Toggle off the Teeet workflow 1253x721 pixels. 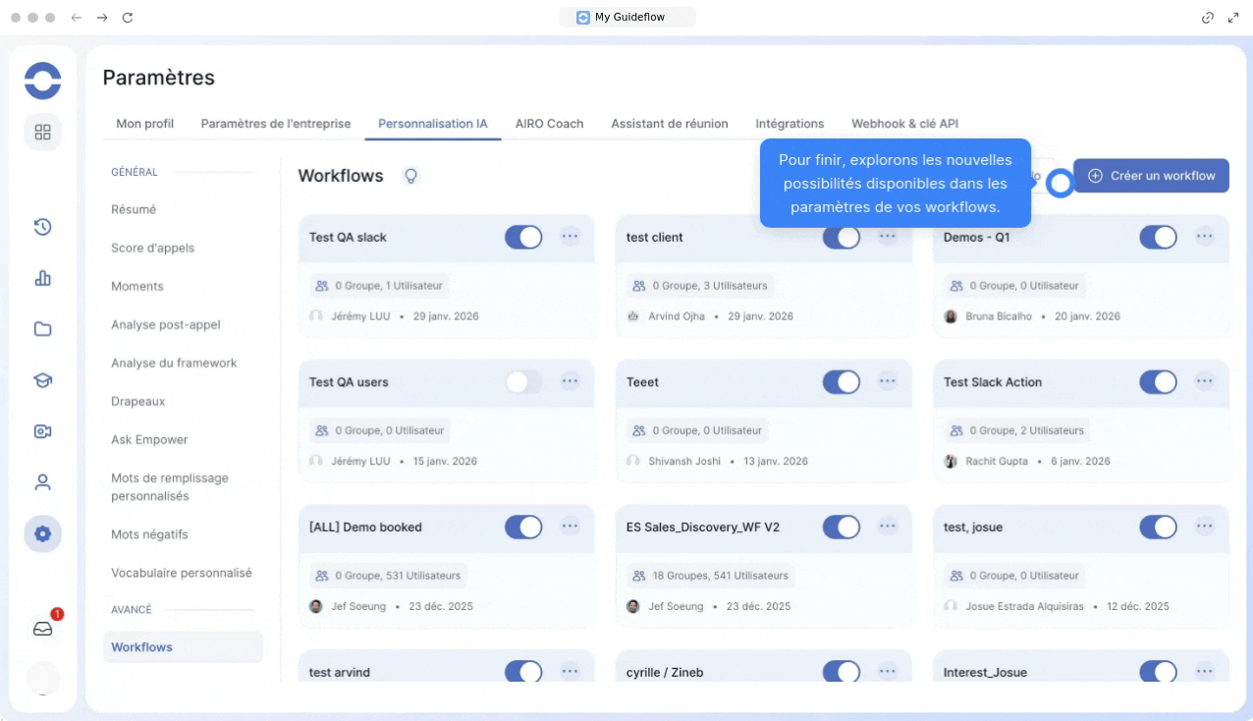841,382
